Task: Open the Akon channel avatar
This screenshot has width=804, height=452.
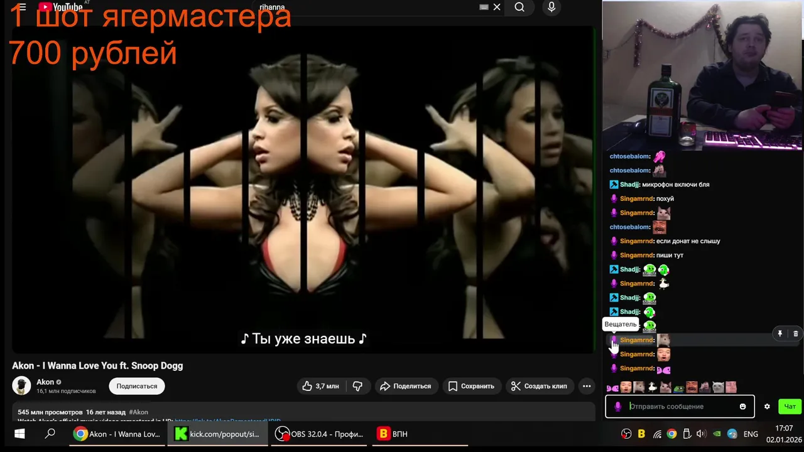Action: [x=21, y=385]
